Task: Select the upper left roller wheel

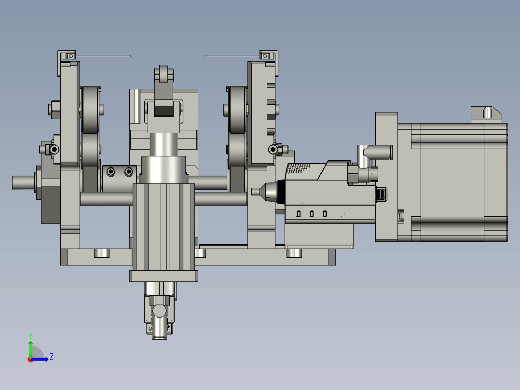Action: 91,109
